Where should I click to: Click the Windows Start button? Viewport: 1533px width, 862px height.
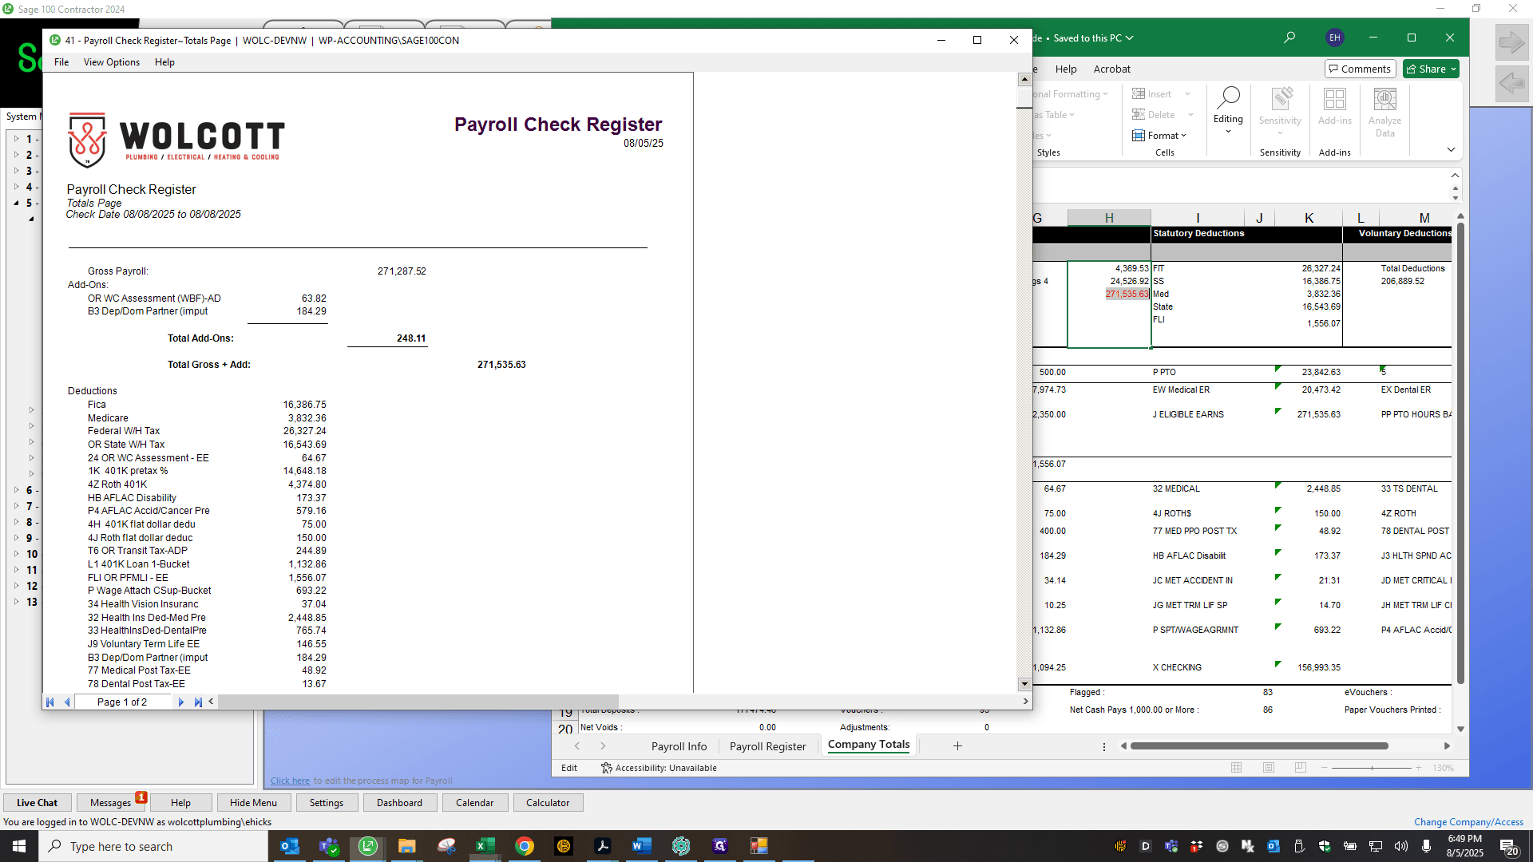point(19,846)
